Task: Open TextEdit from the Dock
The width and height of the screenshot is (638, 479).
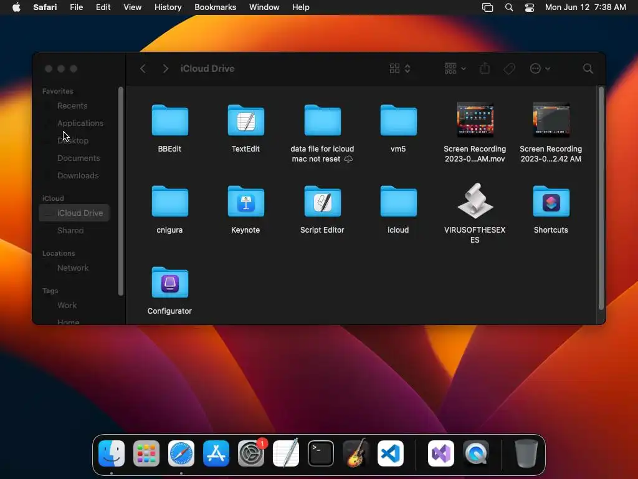Action: pos(285,453)
